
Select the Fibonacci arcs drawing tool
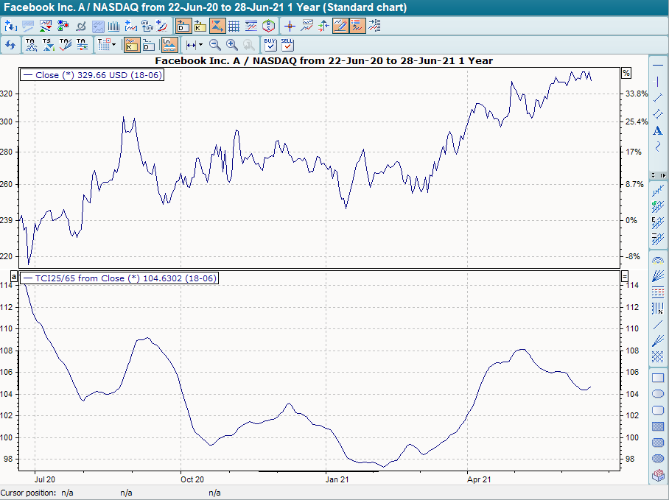tap(658, 260)
